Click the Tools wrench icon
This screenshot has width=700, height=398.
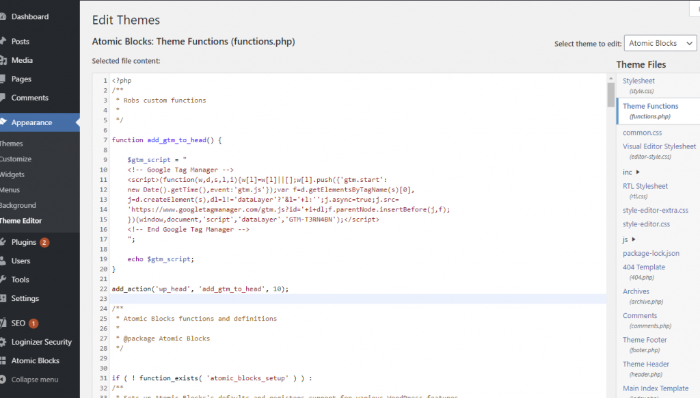click(3, 280)
